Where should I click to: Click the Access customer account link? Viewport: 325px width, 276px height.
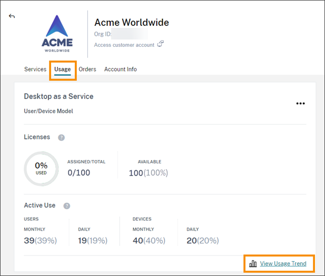pos(124,45)
